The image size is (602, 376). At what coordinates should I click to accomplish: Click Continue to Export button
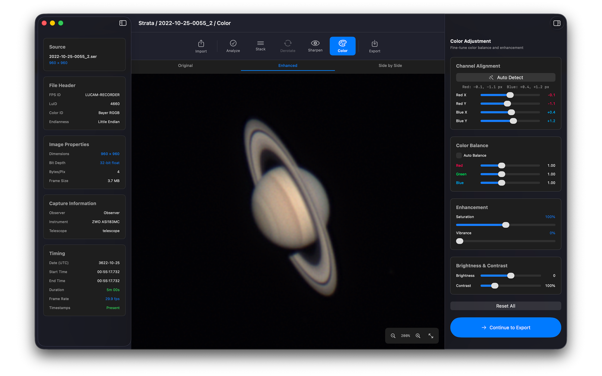point(505,328)
